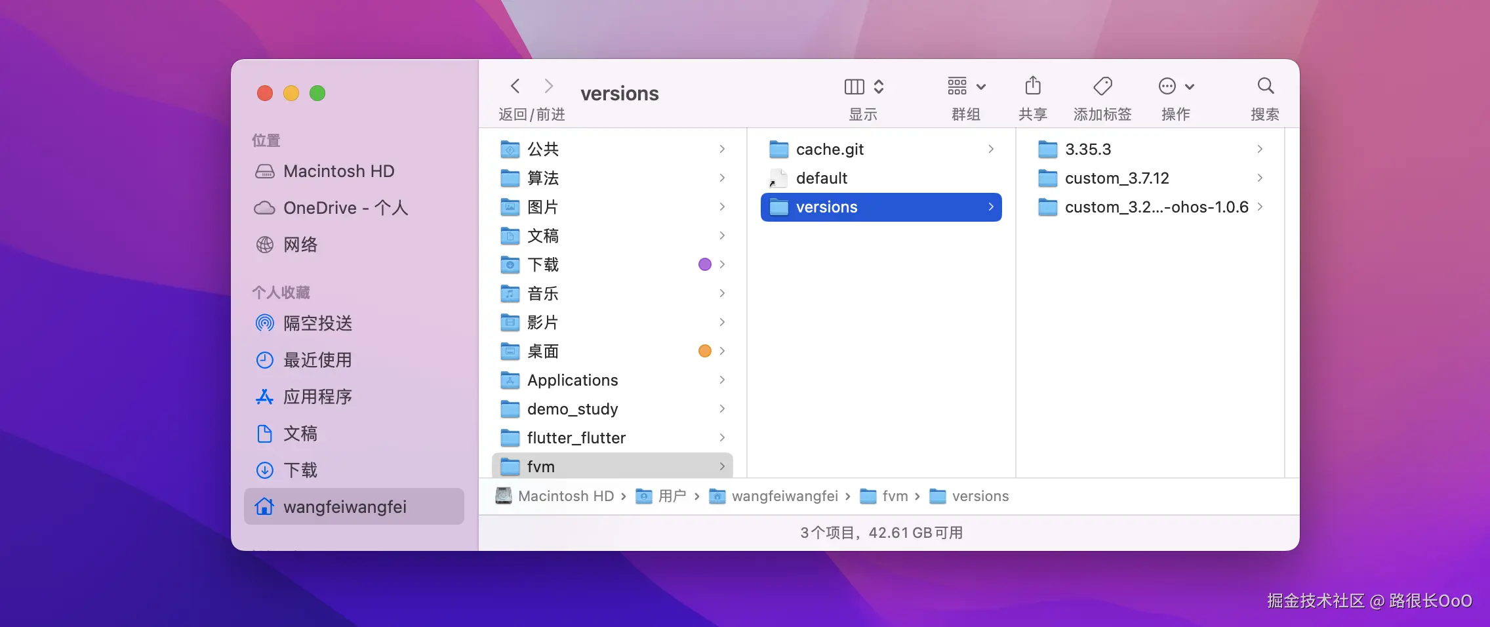
Task: Select the custom_3.2...-ohos-1.0.6 folder
Action: (x=1150, y=207)
